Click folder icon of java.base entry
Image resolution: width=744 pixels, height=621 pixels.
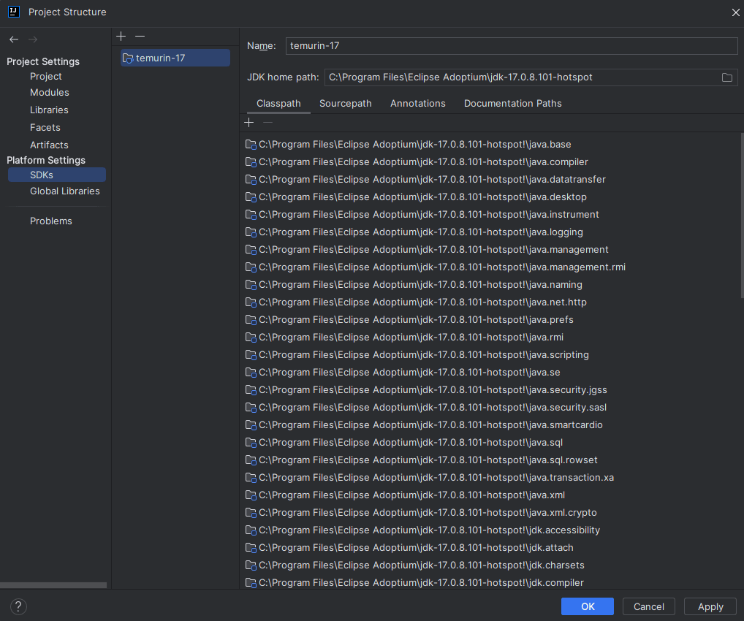coord(251,144)
